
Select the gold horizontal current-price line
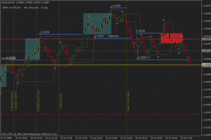(101, 65)
